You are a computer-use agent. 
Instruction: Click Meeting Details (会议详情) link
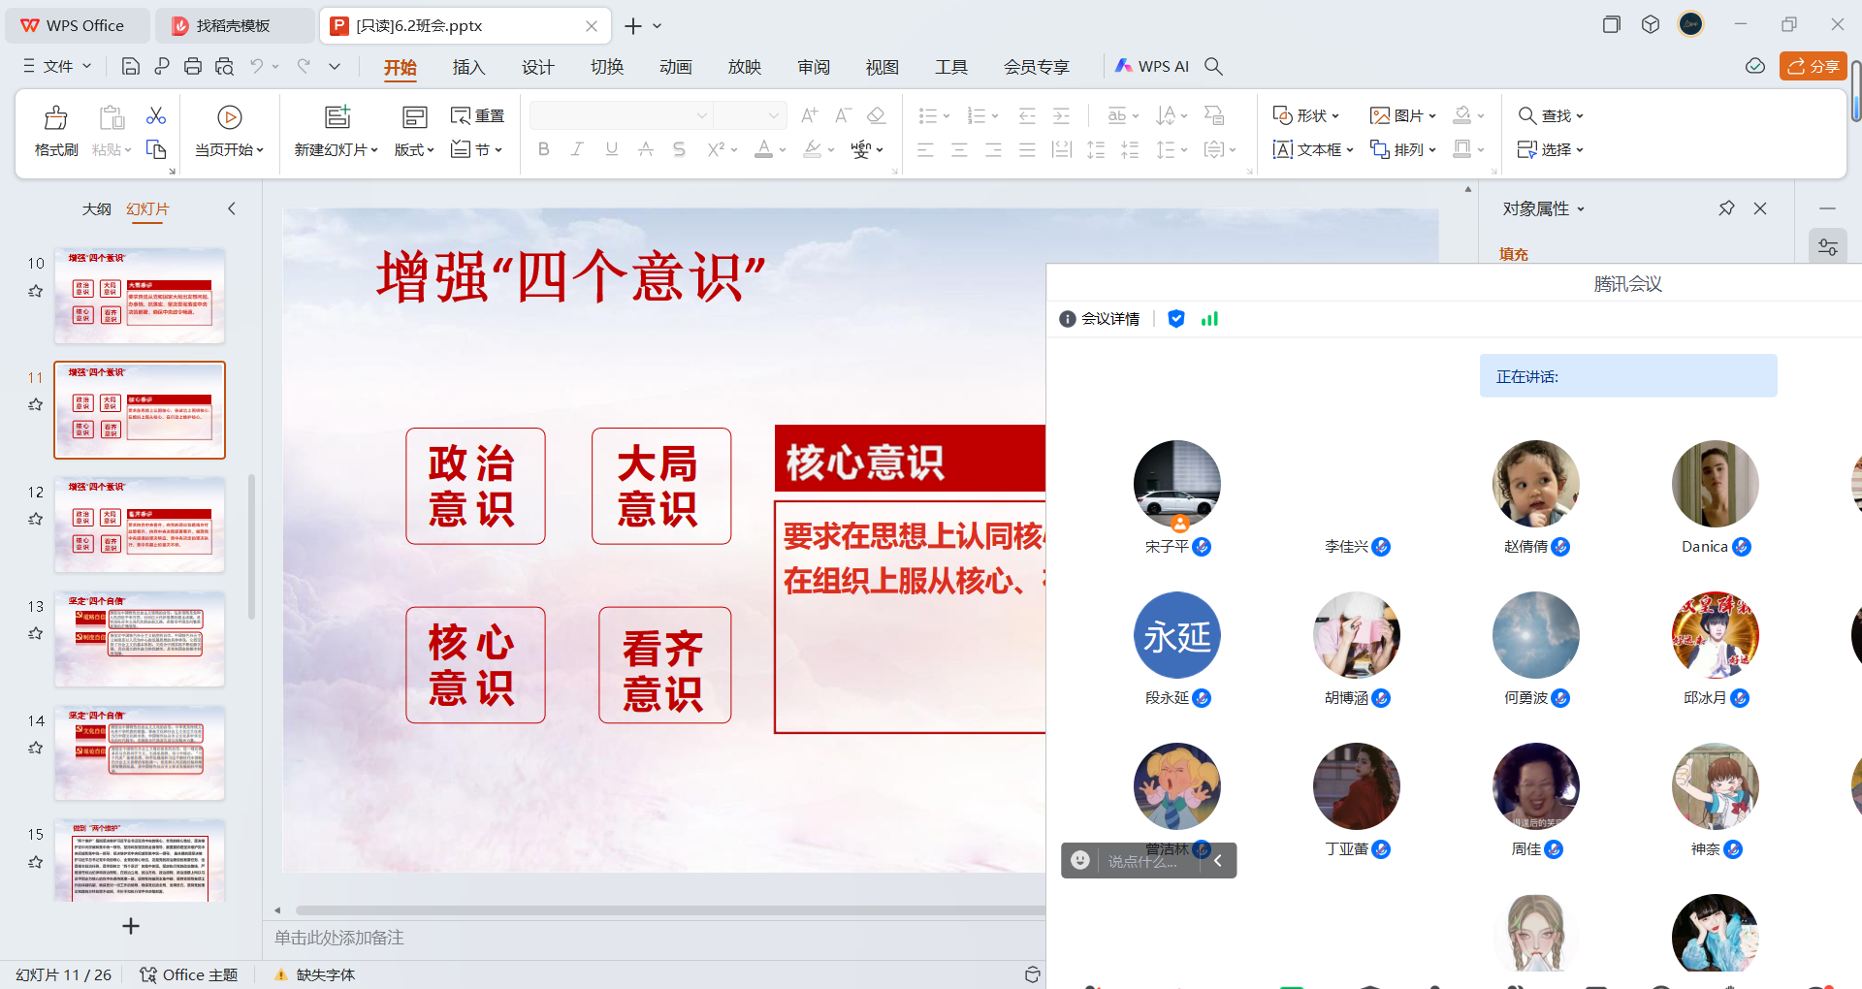(x=1100, y=319)
